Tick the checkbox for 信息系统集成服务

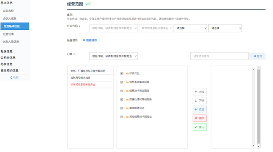tap(124, 82)
